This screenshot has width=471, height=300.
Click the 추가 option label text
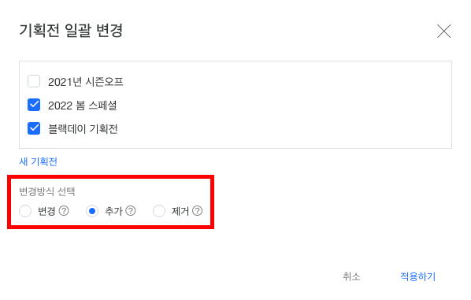(113, 211)
